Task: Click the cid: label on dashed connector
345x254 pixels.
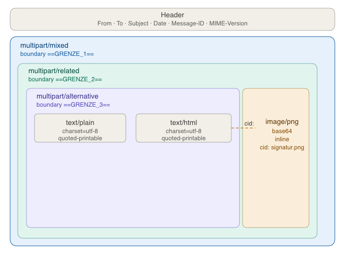Action: click(249, 123)
